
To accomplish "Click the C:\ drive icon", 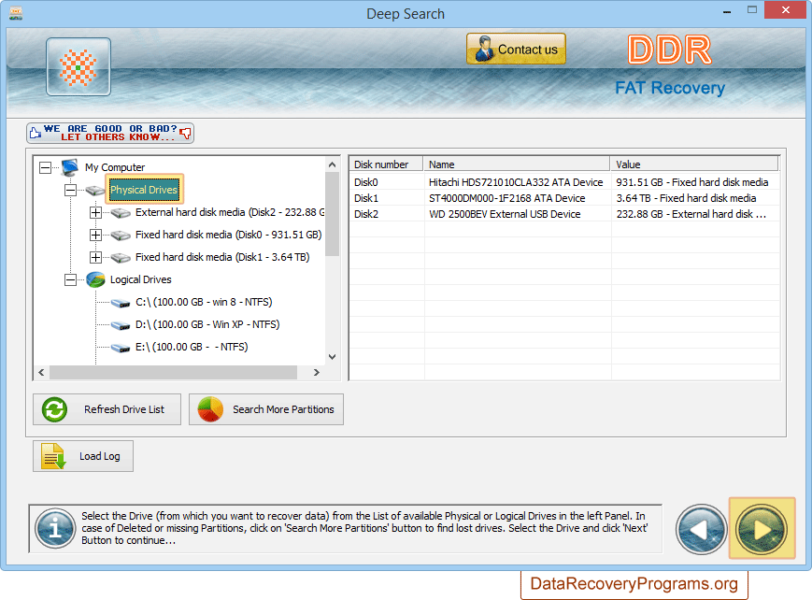I will point(121,303).
